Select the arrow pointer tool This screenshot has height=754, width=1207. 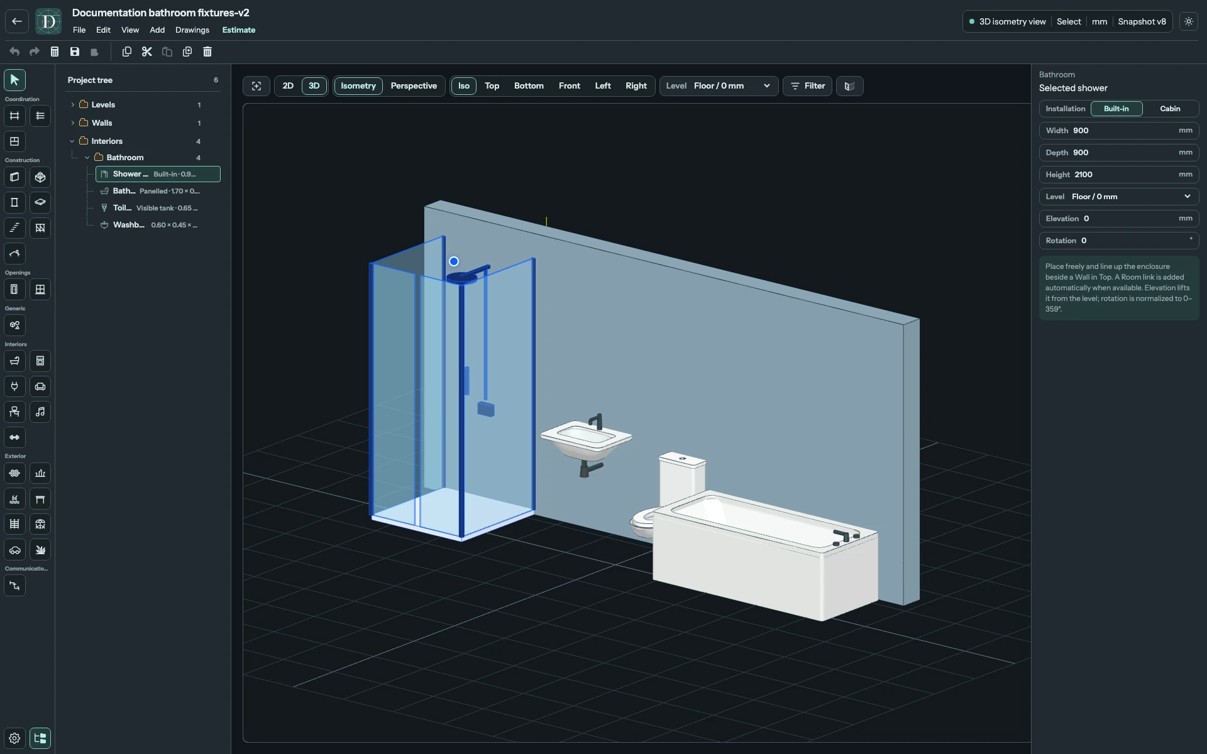pos(14,80)
